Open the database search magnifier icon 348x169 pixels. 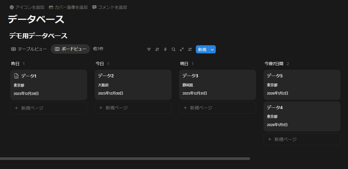point(174,49)
